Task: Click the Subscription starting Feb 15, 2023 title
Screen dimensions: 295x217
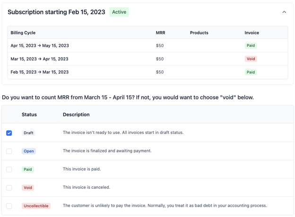Action: [x=56, y=12]
